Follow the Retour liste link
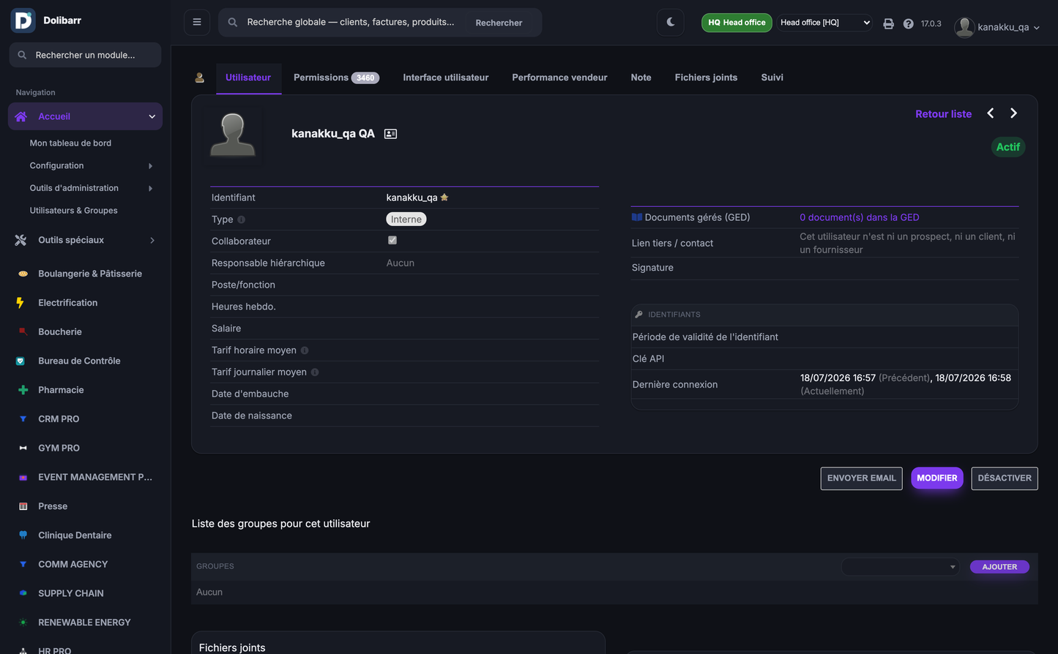The width and height of the screenshot is (1058, 654). click(943, 114)
